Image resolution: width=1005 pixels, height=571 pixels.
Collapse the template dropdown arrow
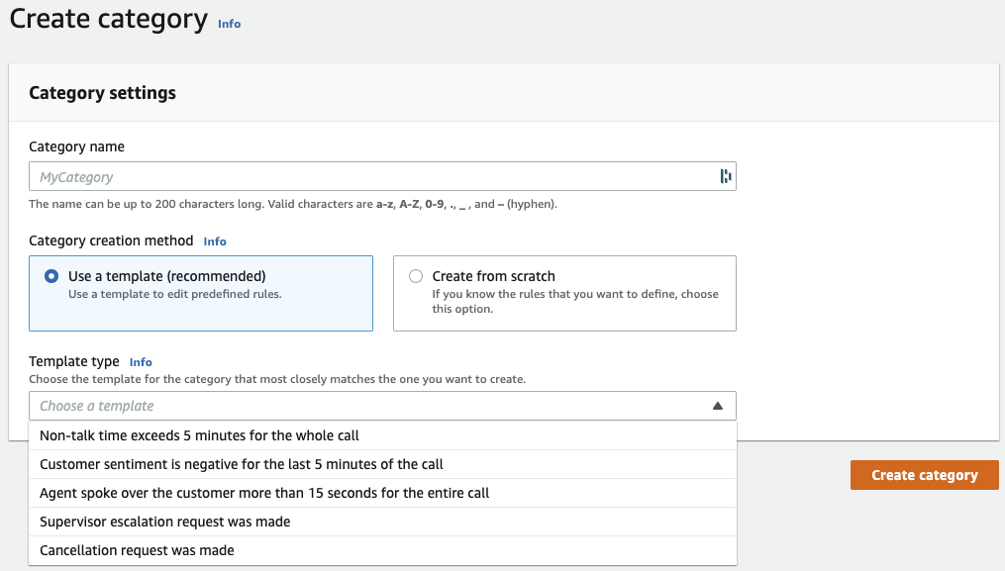tap(718, 406)
